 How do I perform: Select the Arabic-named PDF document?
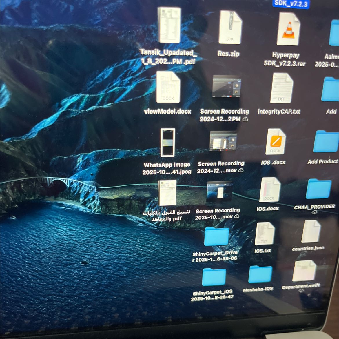tap(167, 193)
